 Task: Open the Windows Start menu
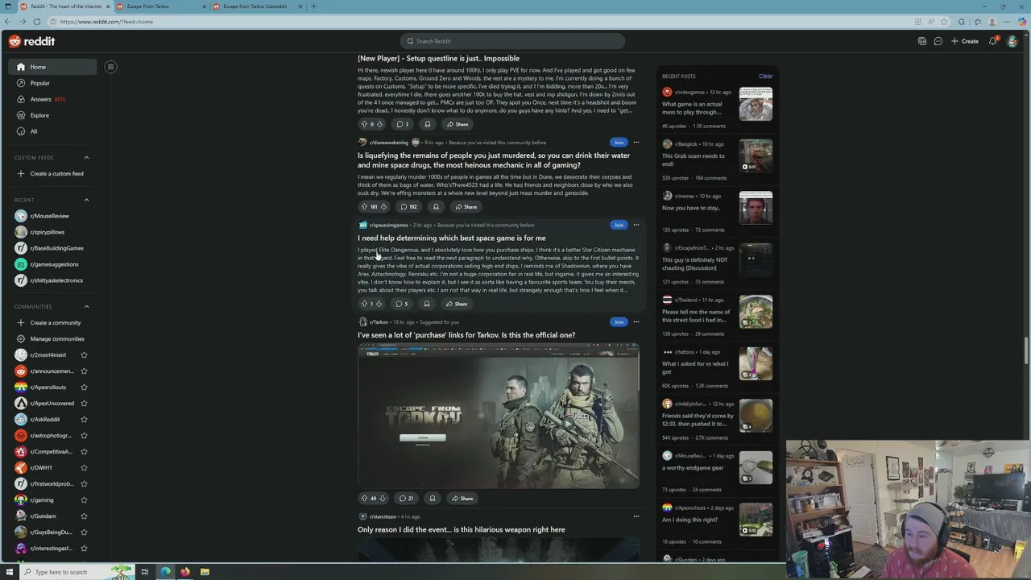tap(9, 572)
